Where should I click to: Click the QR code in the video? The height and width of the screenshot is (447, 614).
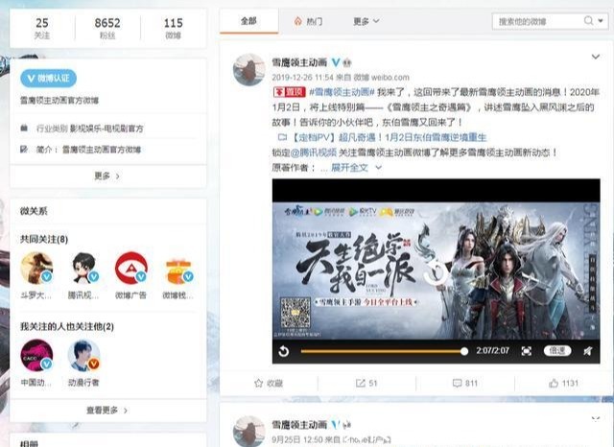coord(295,313)
